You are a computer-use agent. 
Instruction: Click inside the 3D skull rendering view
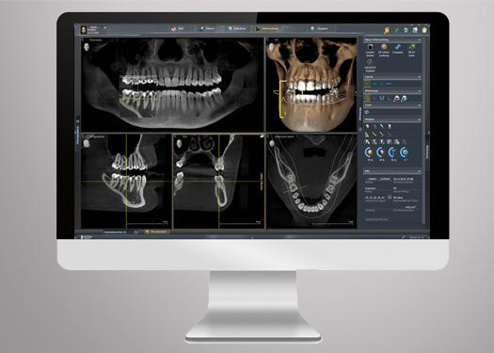(311, 84)
